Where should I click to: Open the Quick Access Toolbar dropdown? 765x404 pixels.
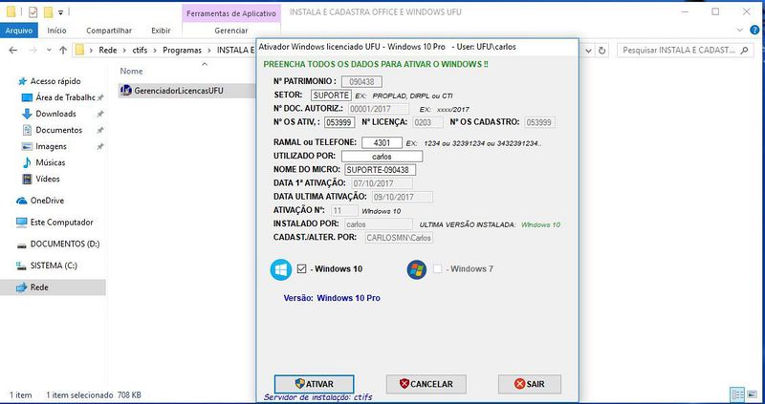[60, 12]
